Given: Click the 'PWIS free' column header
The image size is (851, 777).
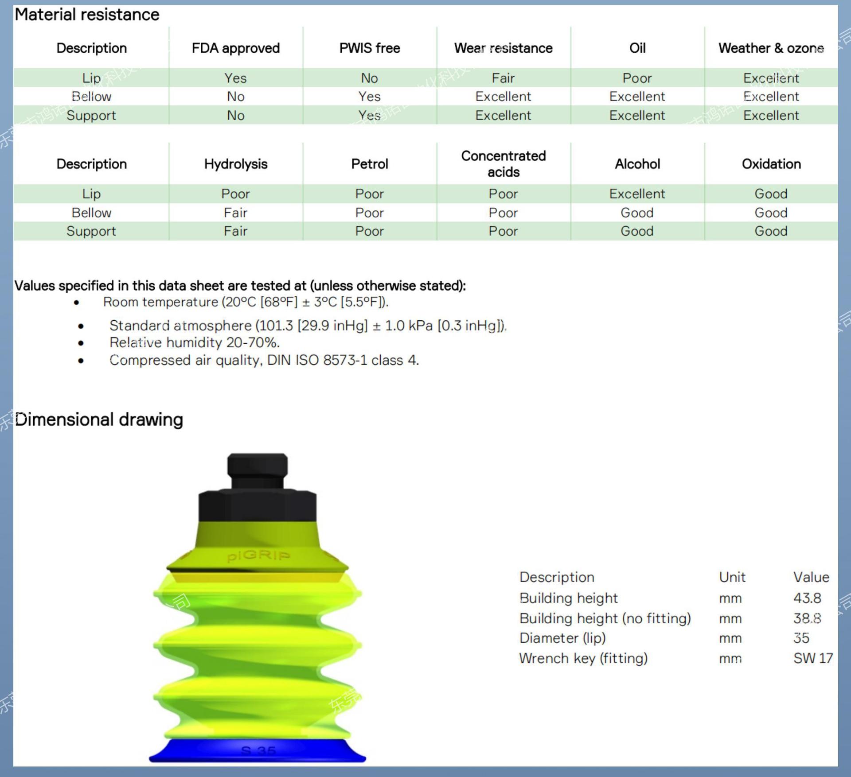Looking at the screenshot, I should coord(370,48).
